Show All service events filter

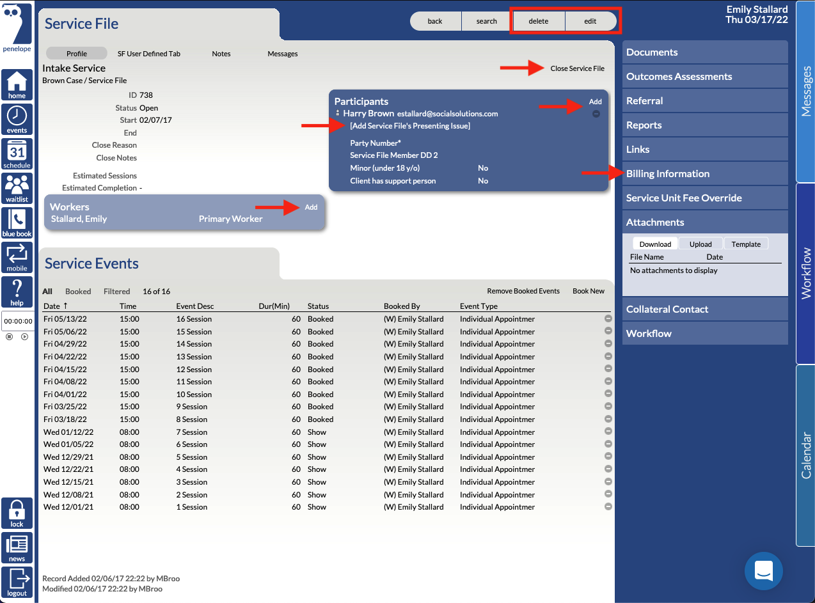pos(47,291)
